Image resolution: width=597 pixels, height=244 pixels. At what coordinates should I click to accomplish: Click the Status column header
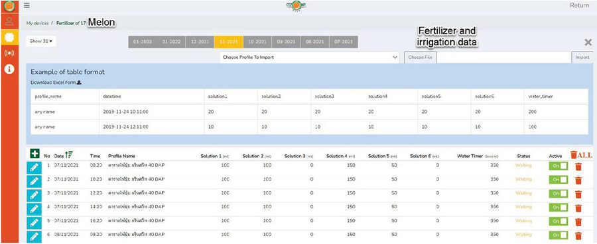(x=523, y=156)
